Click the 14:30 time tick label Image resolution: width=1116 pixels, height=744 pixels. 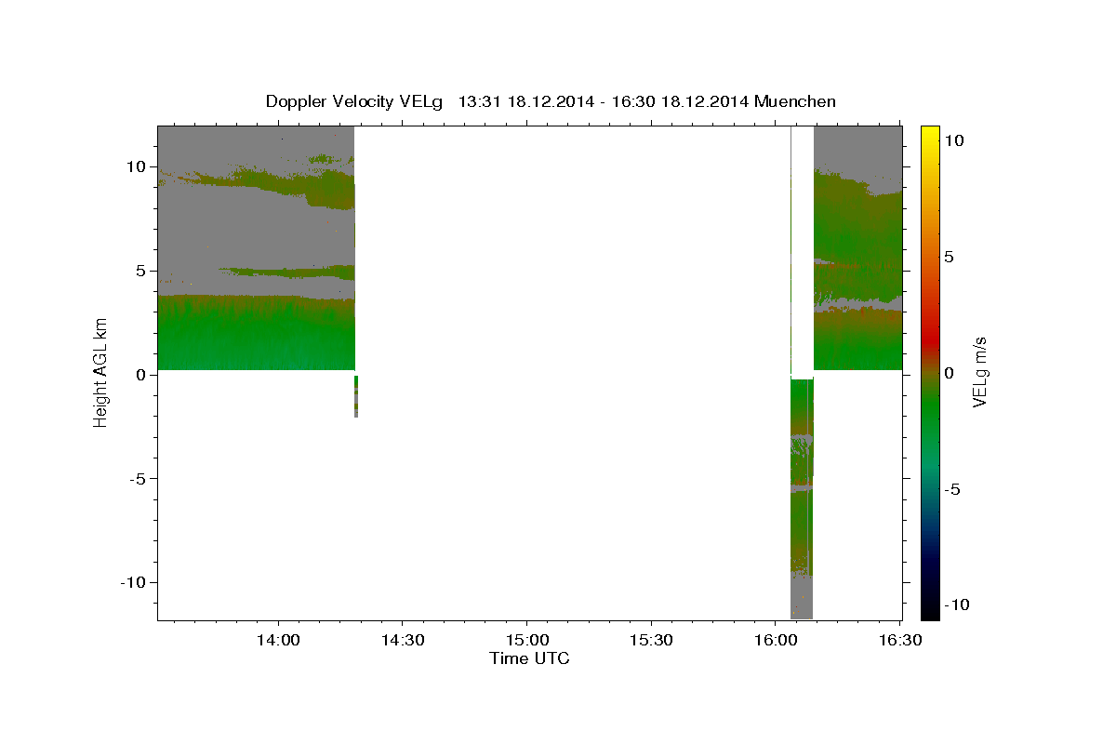(x=402, y=641)
